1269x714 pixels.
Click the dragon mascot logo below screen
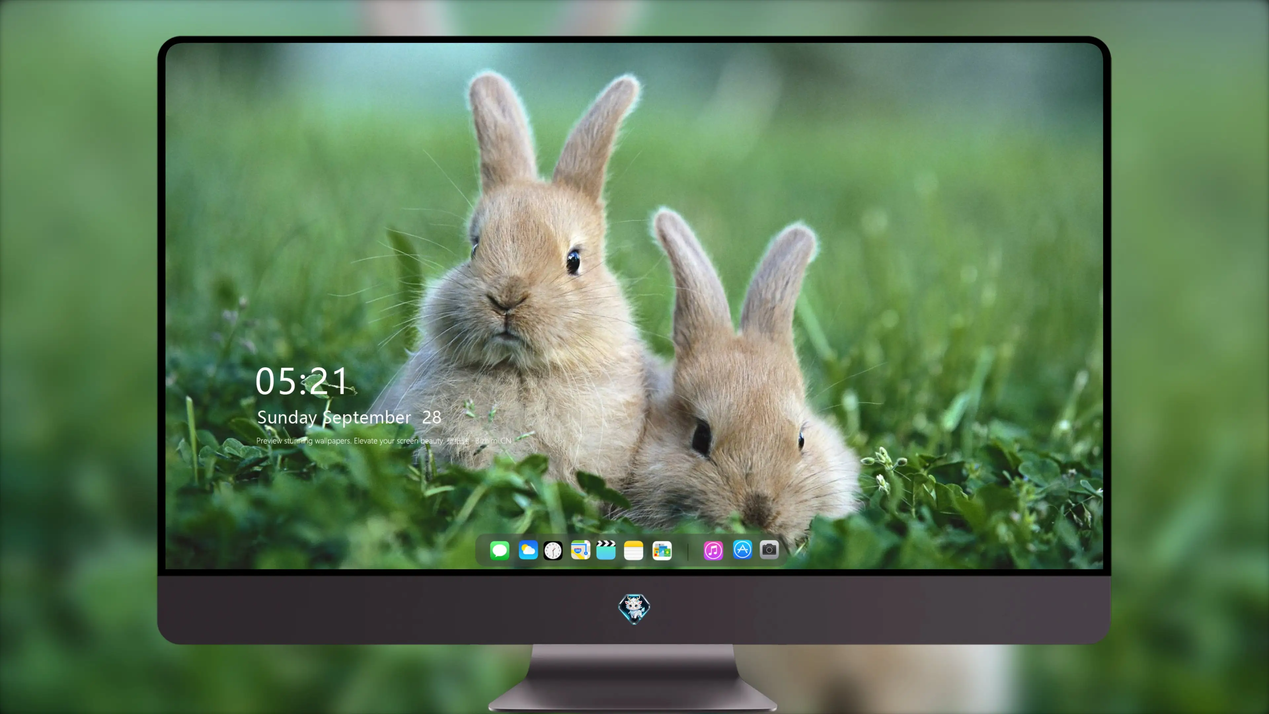[634, 609]
